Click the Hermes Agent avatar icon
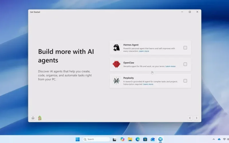Viewport: 229px width, 143px height. click(x=117, y=48)
